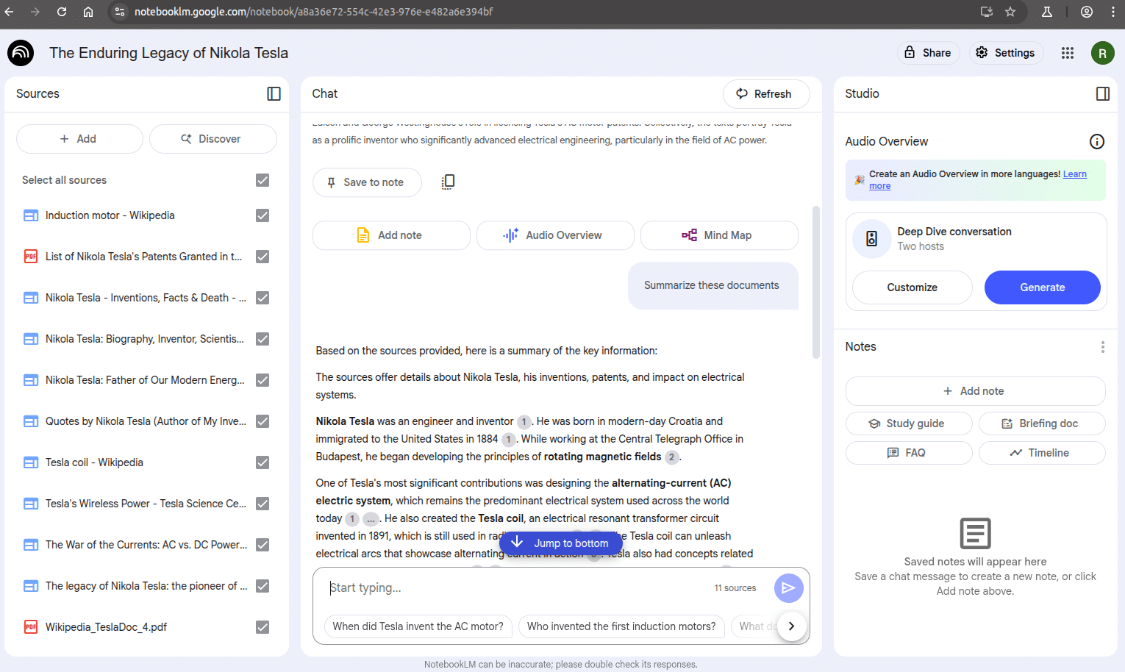Copy response using the copy icon

click(448, 182)
